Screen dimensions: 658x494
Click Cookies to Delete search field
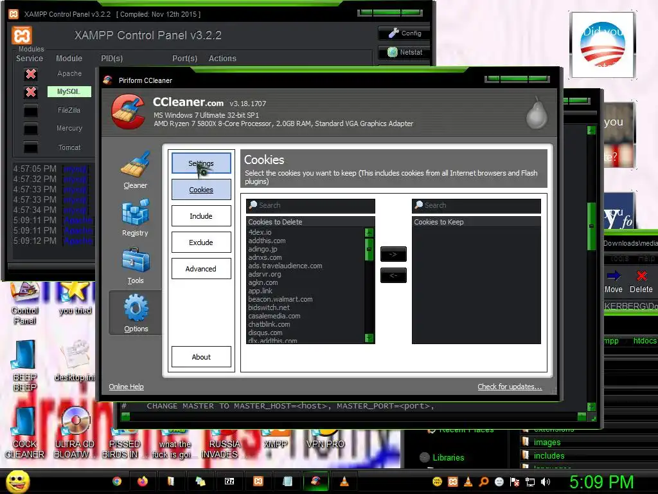[x=310, y=205]
